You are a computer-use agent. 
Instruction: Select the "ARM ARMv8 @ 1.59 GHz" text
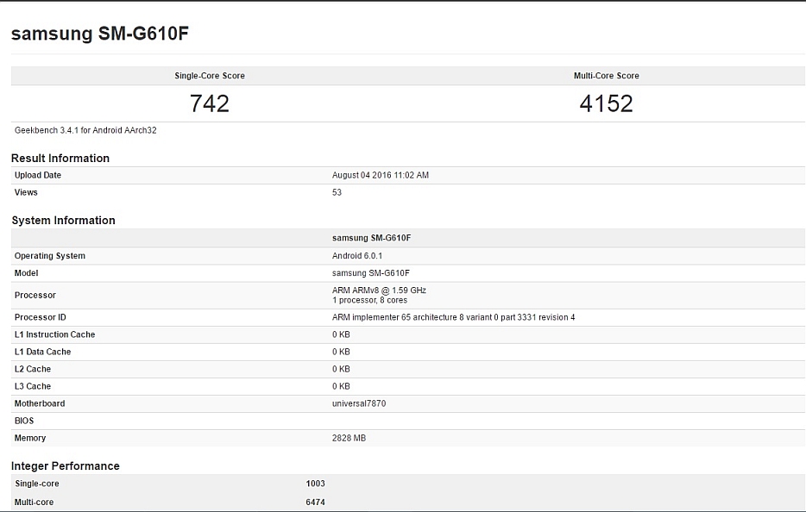point(380,290)
